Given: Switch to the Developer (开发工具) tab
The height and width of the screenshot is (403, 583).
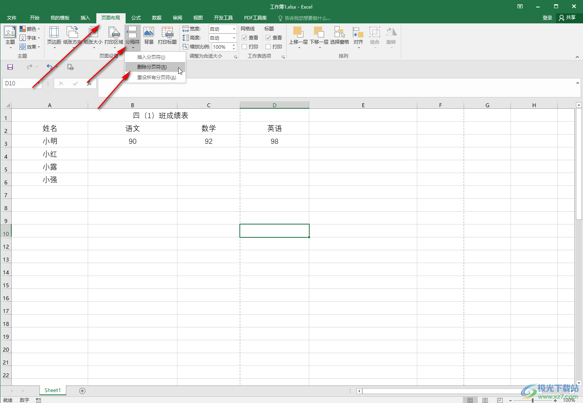Looking at the screenshot, I should point(223,18).
